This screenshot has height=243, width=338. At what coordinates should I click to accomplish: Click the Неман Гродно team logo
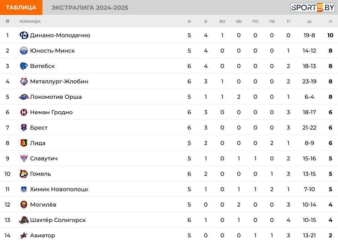(24, 112)
